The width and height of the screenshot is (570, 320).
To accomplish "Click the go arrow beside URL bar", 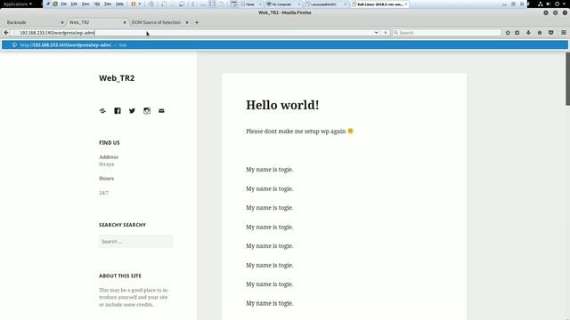I will click(386, 33).
